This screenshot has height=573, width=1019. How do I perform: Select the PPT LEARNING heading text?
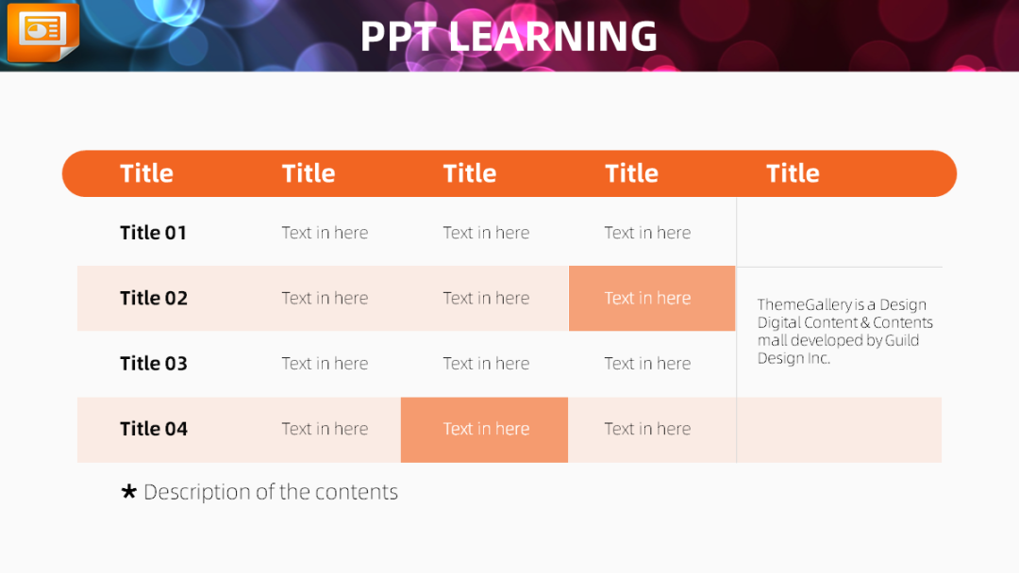pyautogui.click(x=509, y=37)
